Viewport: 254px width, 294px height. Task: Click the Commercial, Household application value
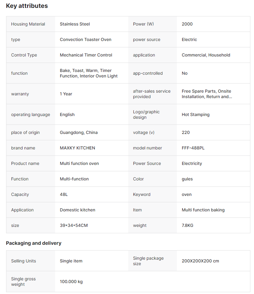coord(206,55)
